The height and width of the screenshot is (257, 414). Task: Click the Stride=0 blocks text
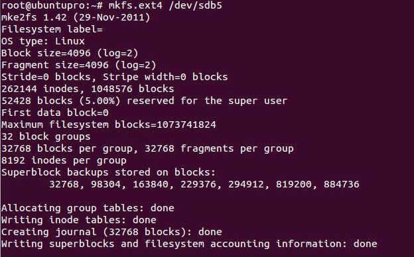(x=46, y=77)
